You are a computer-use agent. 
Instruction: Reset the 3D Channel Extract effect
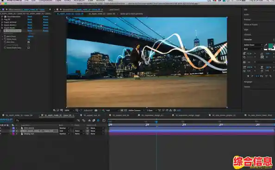tap(30, 30)
